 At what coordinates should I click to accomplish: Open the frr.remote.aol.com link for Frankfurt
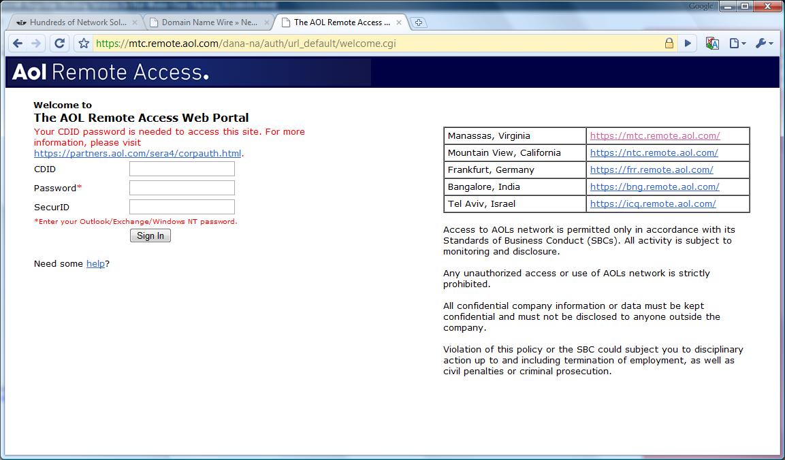pos(652,169)
